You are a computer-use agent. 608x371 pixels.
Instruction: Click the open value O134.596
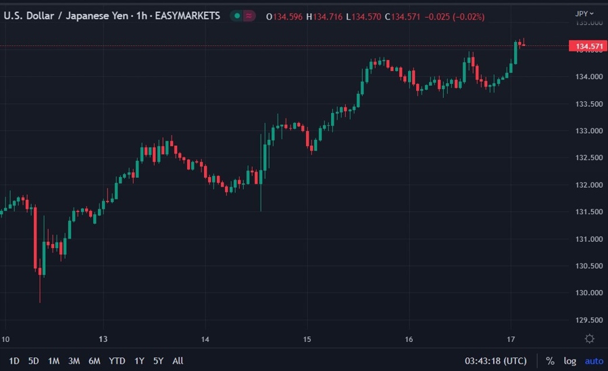(284, 17)
